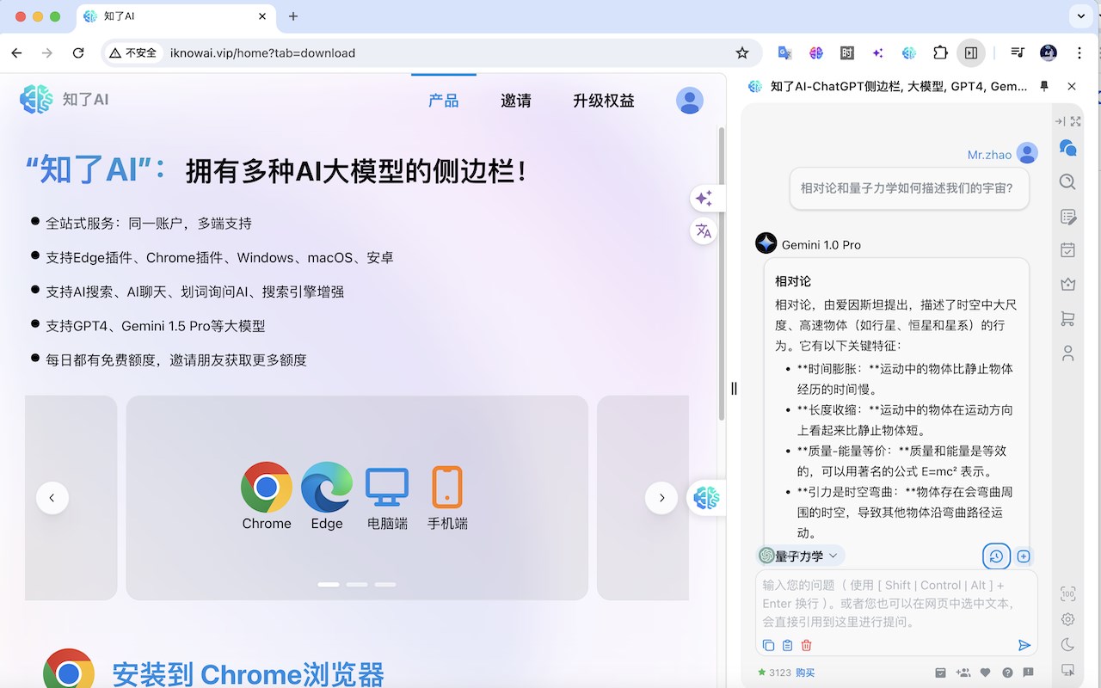1101x688 pixels.
Task: Open the settings gear in sidebar
Action: click(1067, 619)
